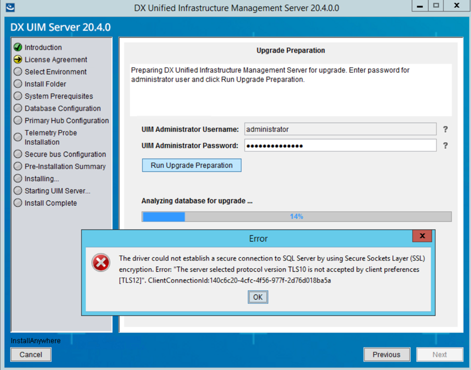Select the Starting UIM Server... step label
This screenshot has width=471, height=370.
click(x=58, y=191)
